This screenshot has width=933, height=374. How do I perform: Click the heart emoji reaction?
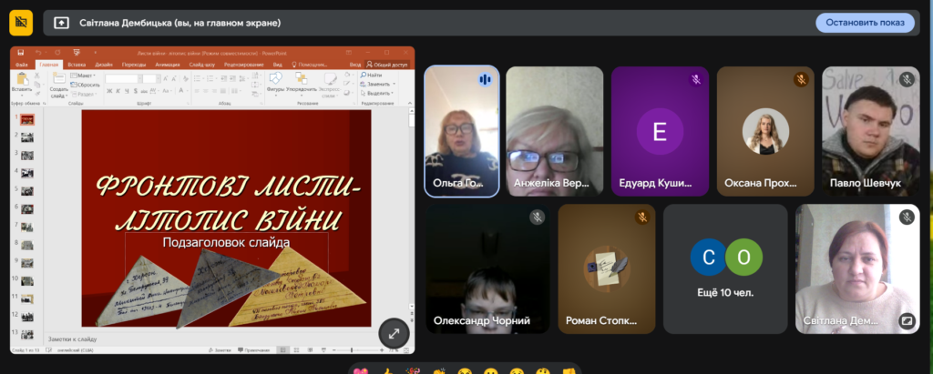click(x=360, y=371)
